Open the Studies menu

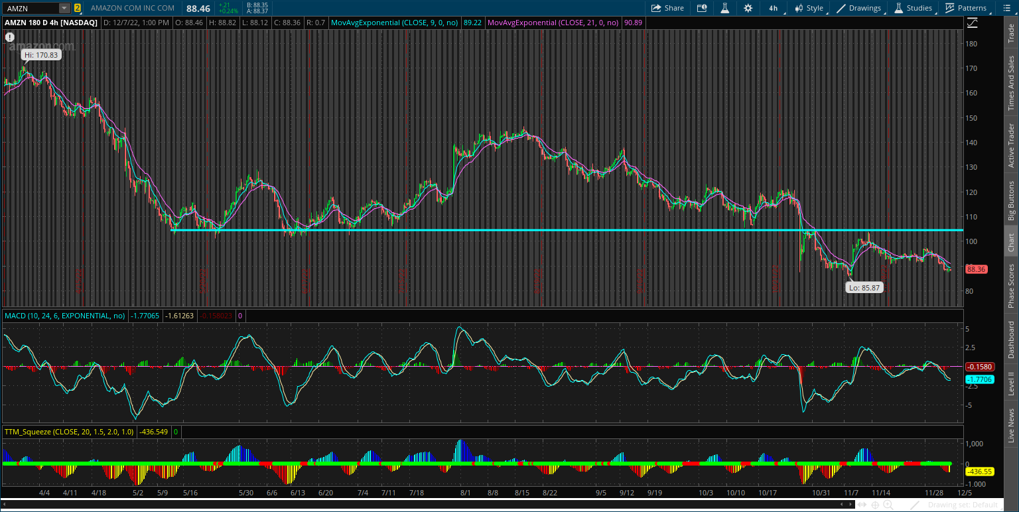click(x=913, y=8)
